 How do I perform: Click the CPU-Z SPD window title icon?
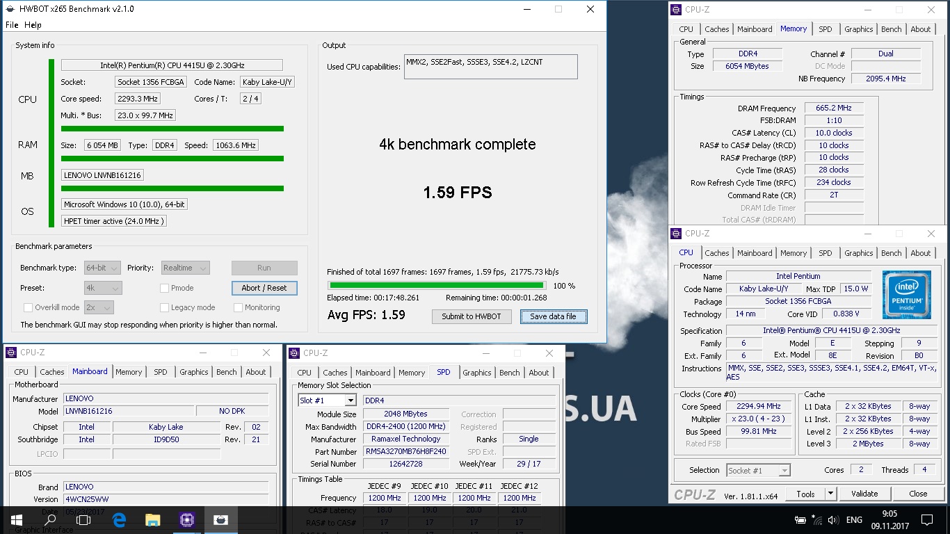296,353
